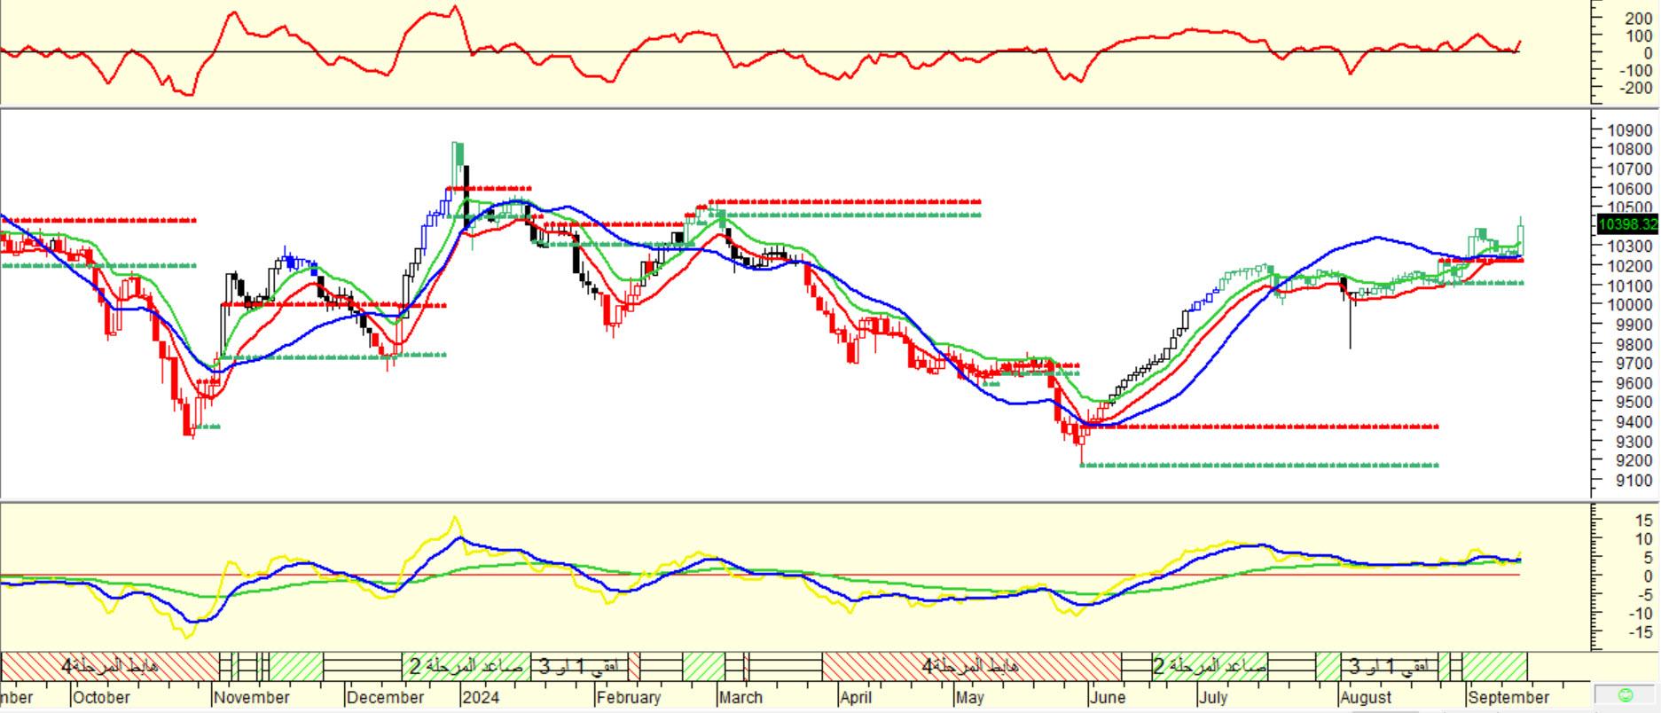1661x713 pixels.
Task: Click the 10000 price axis value
Action: coord(1628,305)
